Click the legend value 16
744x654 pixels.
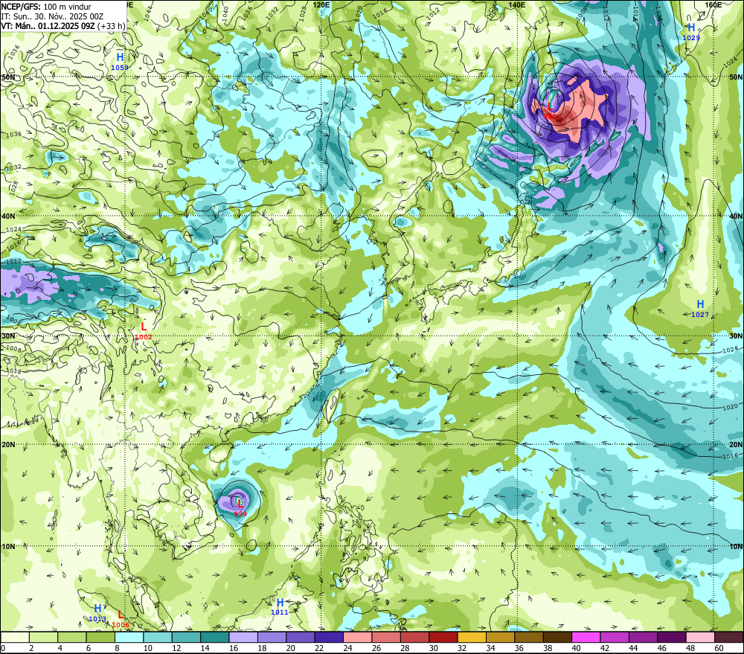[234, 648]
